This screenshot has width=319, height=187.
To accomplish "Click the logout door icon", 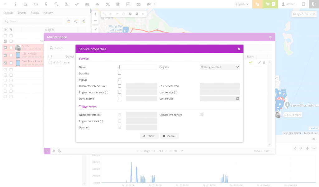I will click(314, 4).
